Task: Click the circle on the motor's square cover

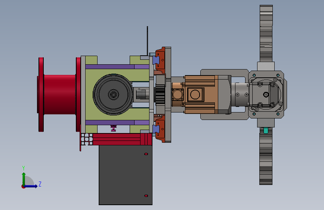Action: [195, 95]
